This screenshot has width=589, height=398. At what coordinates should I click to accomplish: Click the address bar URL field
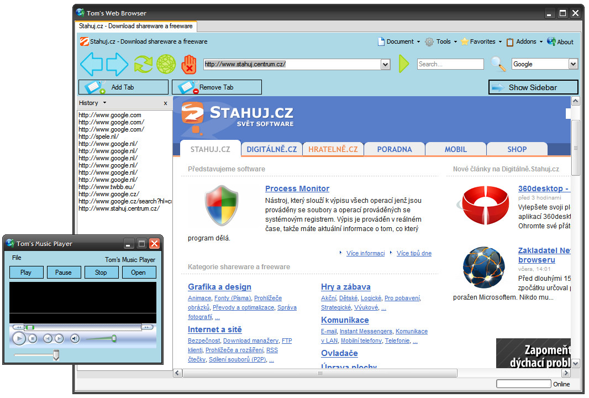pyautogui.click(x=292, y=64)
